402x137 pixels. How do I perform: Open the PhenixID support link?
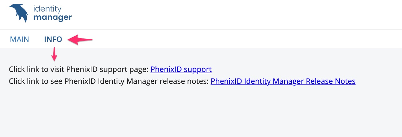pos(181,69)
